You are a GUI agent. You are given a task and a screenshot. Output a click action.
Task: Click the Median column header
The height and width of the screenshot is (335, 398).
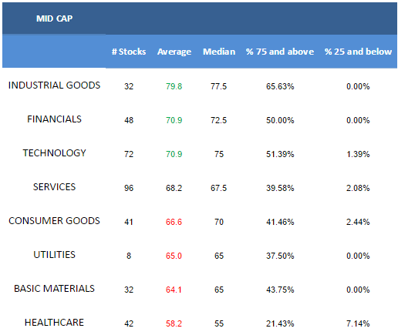pos(219,52)
